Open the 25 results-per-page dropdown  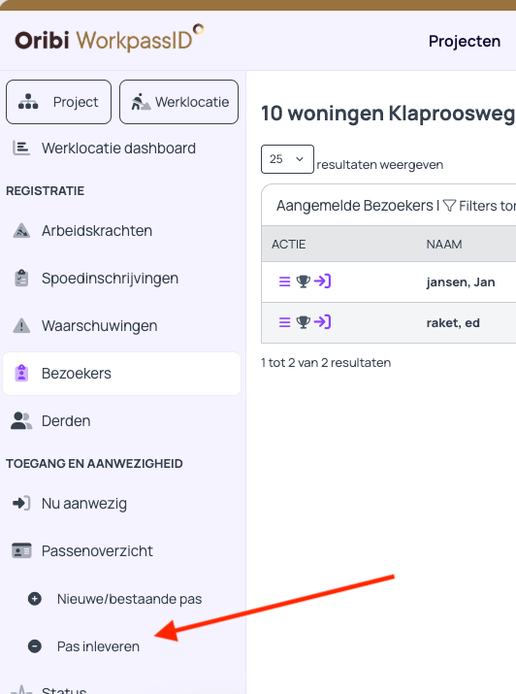(287, 159)
